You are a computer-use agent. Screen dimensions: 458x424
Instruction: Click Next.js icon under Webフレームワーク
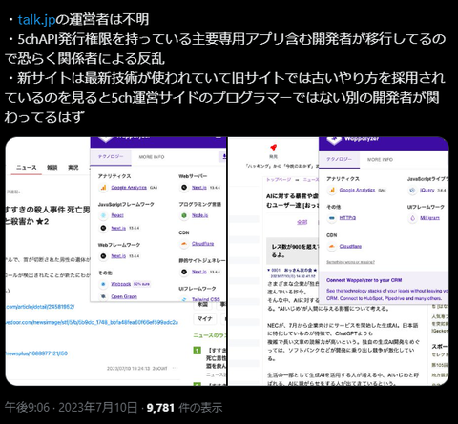click(103, 256)
